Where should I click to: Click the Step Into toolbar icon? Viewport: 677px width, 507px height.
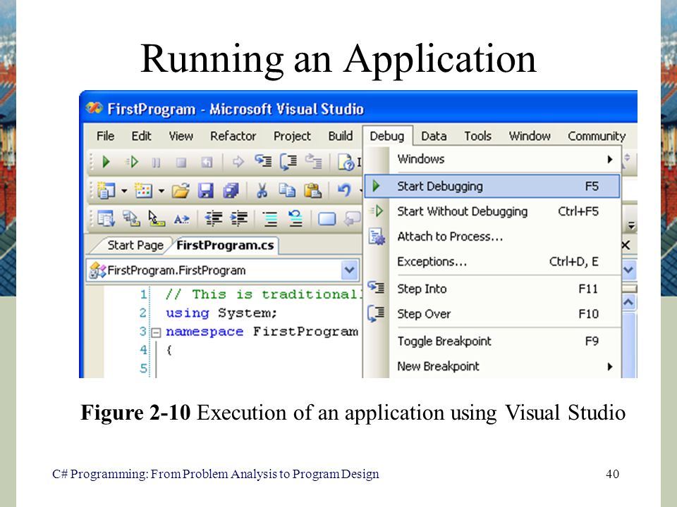click(263, 161)
